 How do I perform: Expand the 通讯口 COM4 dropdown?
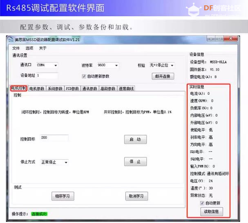pyautogui.click(x=56, y=65)
